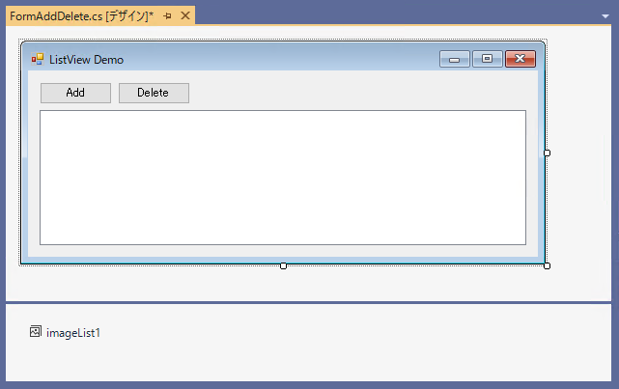This screenshot has width=619, height=389.
Task: Open the document tab list dropdown arrow
Action: pos(605,16)
